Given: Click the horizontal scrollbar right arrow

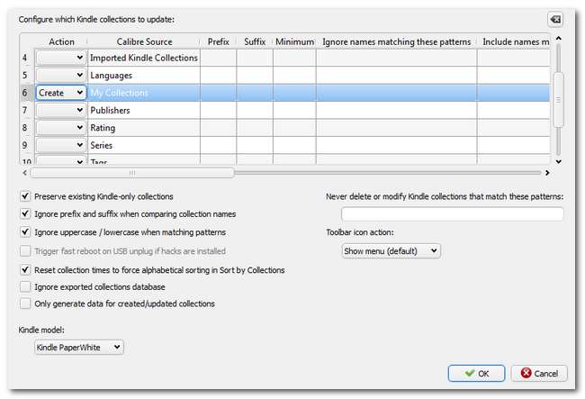Looking at the screenshot, I should 545,172.
